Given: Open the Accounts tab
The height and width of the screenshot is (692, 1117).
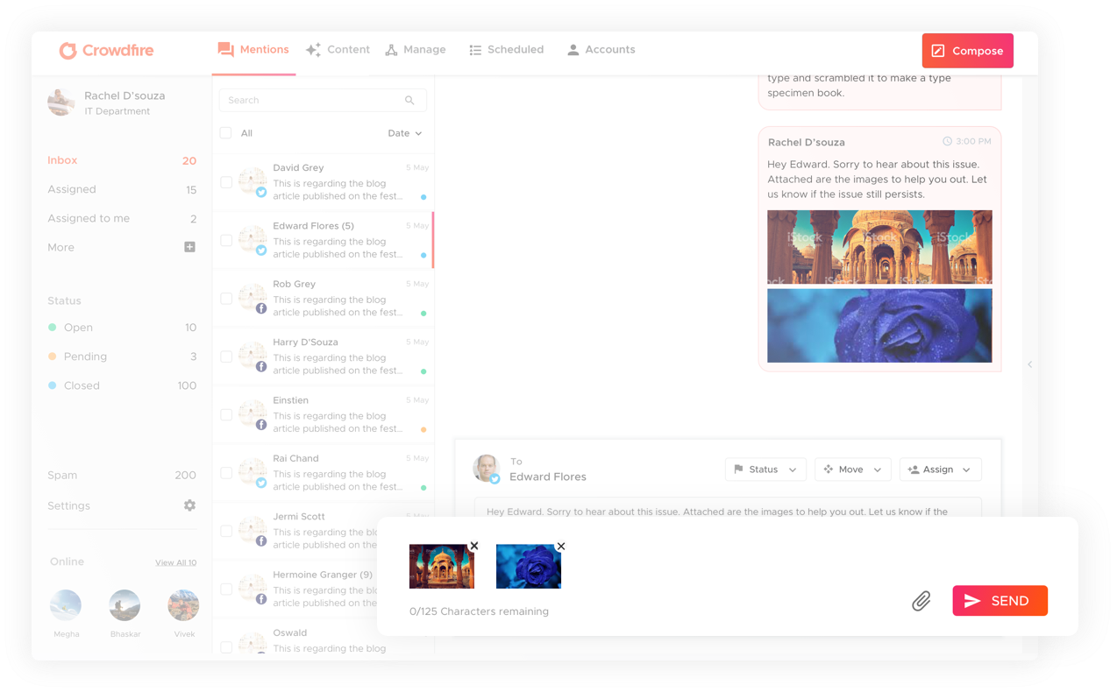Looking at the screenshot, I should [x=601, y=50].
